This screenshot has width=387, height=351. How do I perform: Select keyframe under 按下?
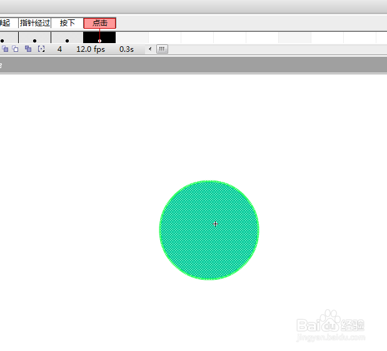67,37
